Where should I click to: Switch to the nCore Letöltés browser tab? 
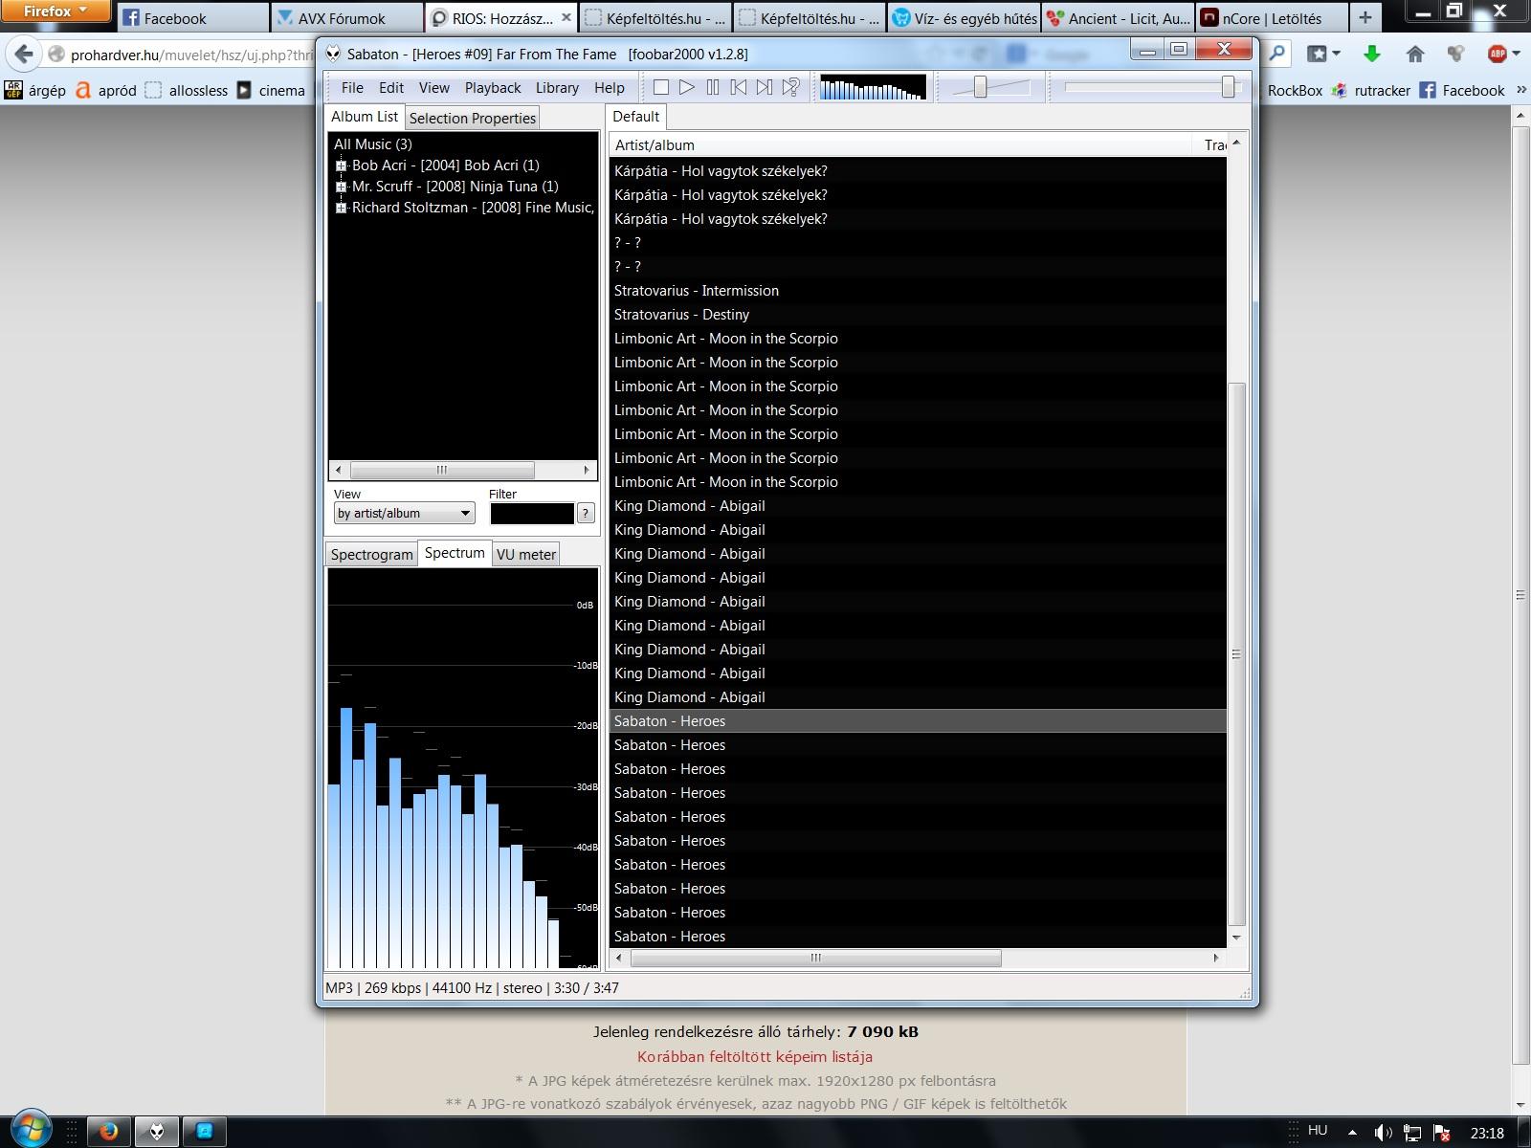(1272, 17)
